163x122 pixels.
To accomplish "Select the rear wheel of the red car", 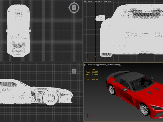I will tap(112, 90).
